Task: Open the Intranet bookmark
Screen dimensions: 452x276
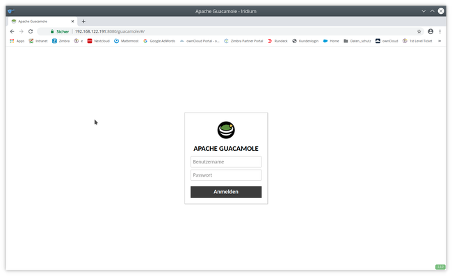Action: click(x=38, y=41)
